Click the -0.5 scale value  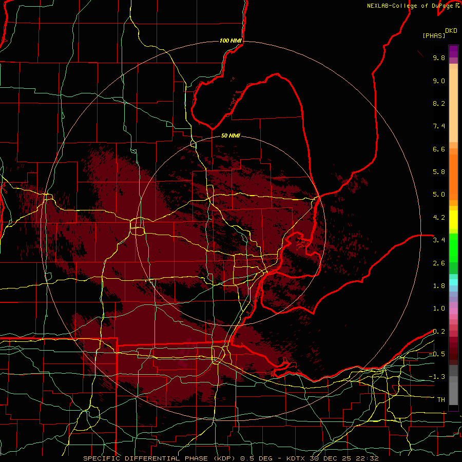[437, 354]
